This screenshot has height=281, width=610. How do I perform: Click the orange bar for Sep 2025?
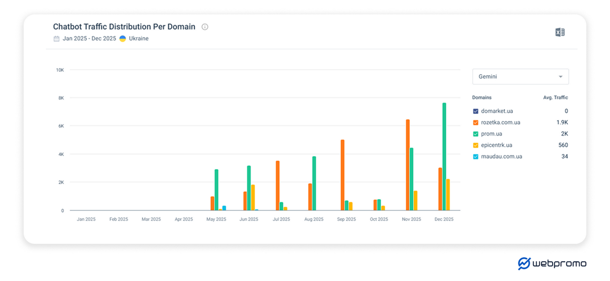pos(343,175)
